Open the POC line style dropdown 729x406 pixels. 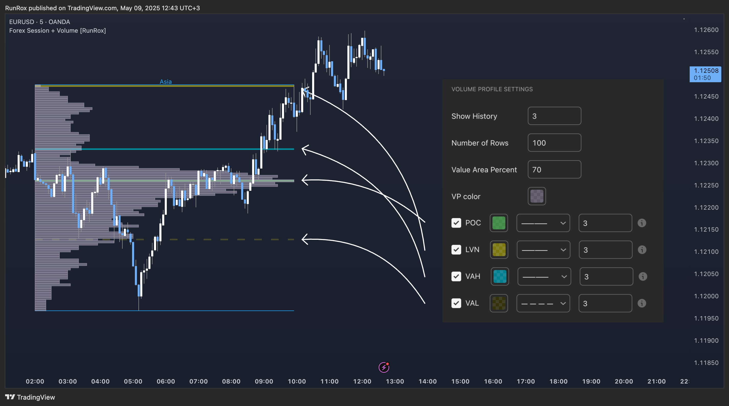[x=543, y=223]
